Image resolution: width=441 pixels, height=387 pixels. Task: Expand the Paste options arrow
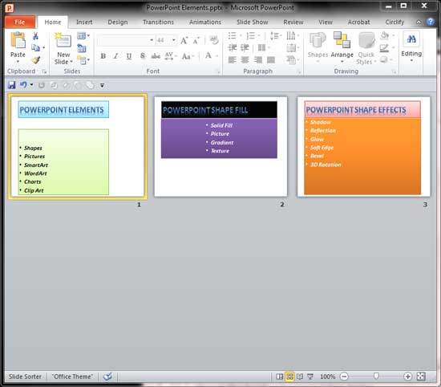(18, 61)
